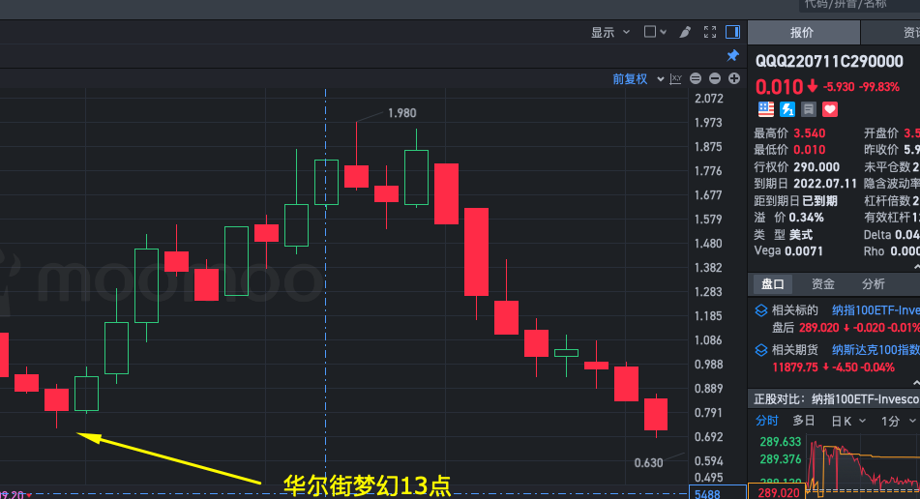
Task: Select the 多日 chart tab
Action: click(x=804, y=421)
